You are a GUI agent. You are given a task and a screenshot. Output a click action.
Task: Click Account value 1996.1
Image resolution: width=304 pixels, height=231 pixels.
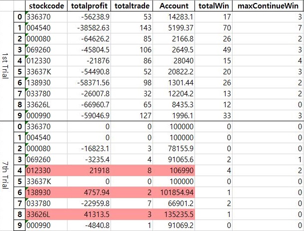(x=173, y=116)
